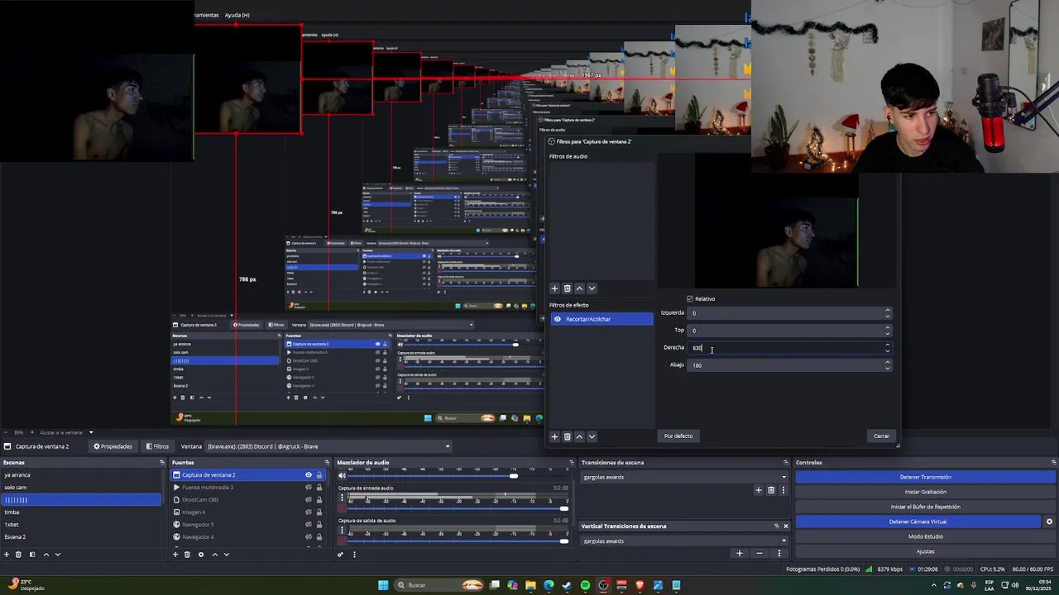Mute the top mixer channel speaker icon
Image resolution: width=1059 pixels, height=595 pixels.
point(343,475)
